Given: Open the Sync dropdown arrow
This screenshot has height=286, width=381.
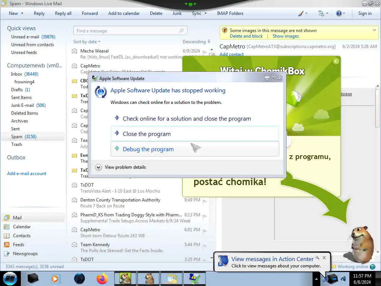Looking at the screenshot, I should point(205,13).
